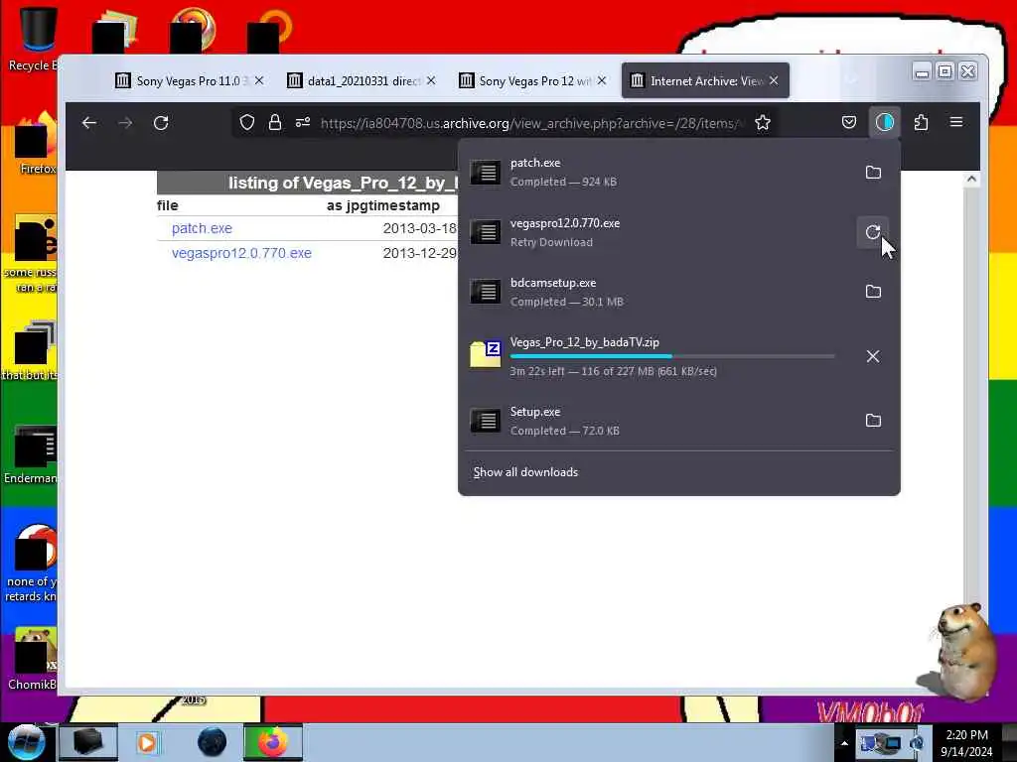This screenshot has width=1017, height=762.
Task: Open the Windows Start button
Action: pos(25,742)
